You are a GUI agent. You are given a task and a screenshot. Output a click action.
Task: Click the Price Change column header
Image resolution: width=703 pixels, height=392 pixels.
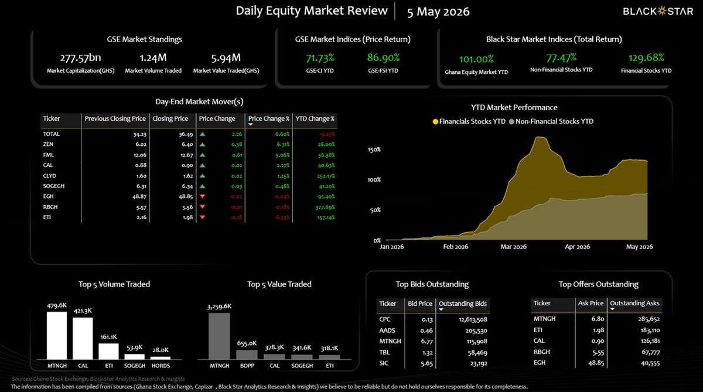click(x=217, y=118)
